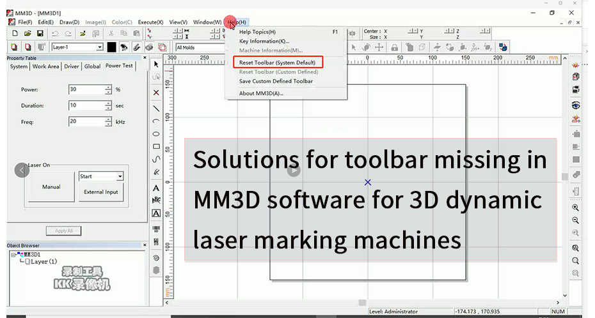The image size is (595, 318).
Task: Close the Property Table panel
Action: click(145, 58)
